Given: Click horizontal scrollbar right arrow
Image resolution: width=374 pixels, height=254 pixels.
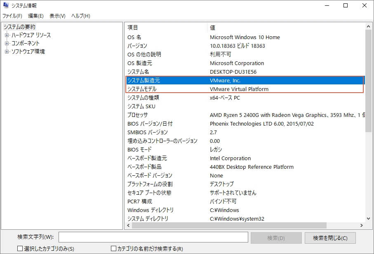Looking at the screenshot, I should [362, 226].
